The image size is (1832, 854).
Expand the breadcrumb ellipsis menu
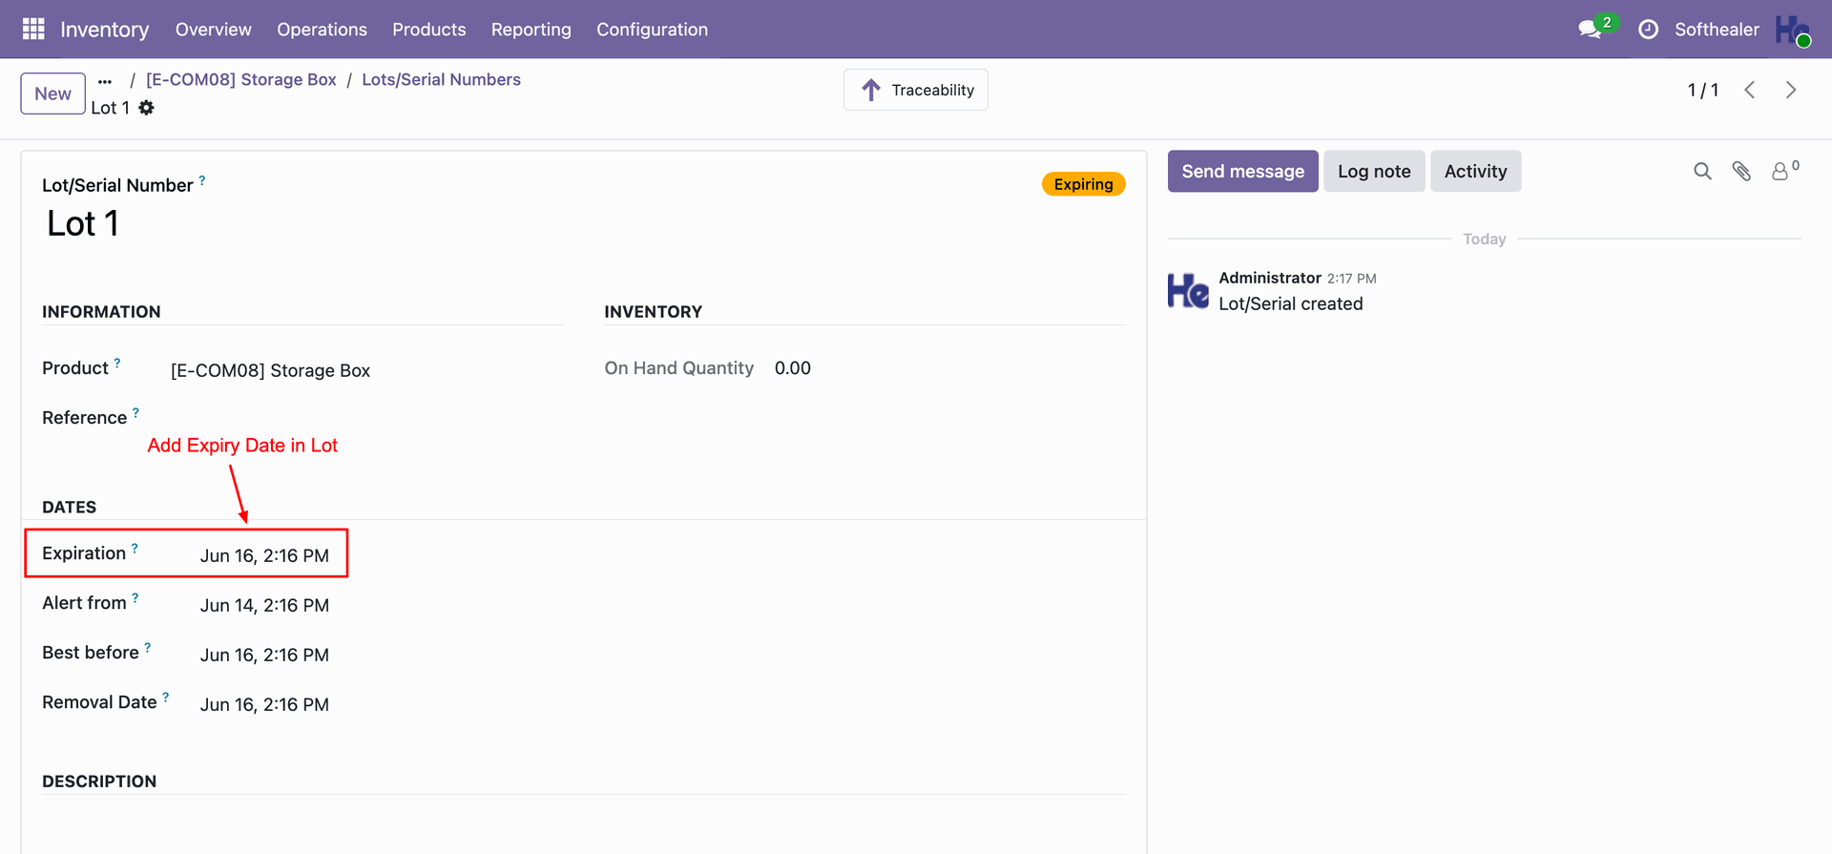[x=105, y=81]
